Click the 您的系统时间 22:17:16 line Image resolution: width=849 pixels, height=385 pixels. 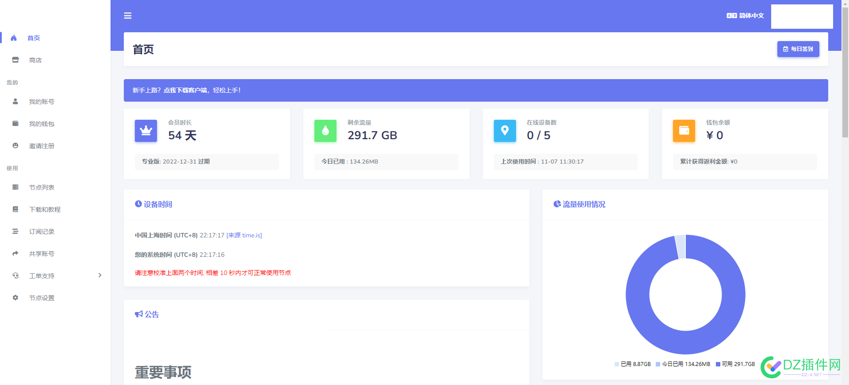(180, 255)
